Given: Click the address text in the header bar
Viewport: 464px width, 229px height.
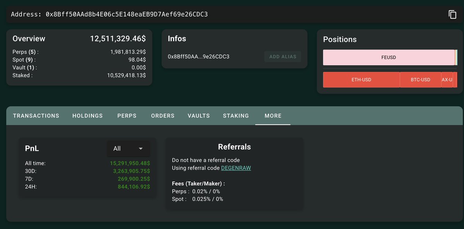Looking at the screenshot, I should coord(109,14).
